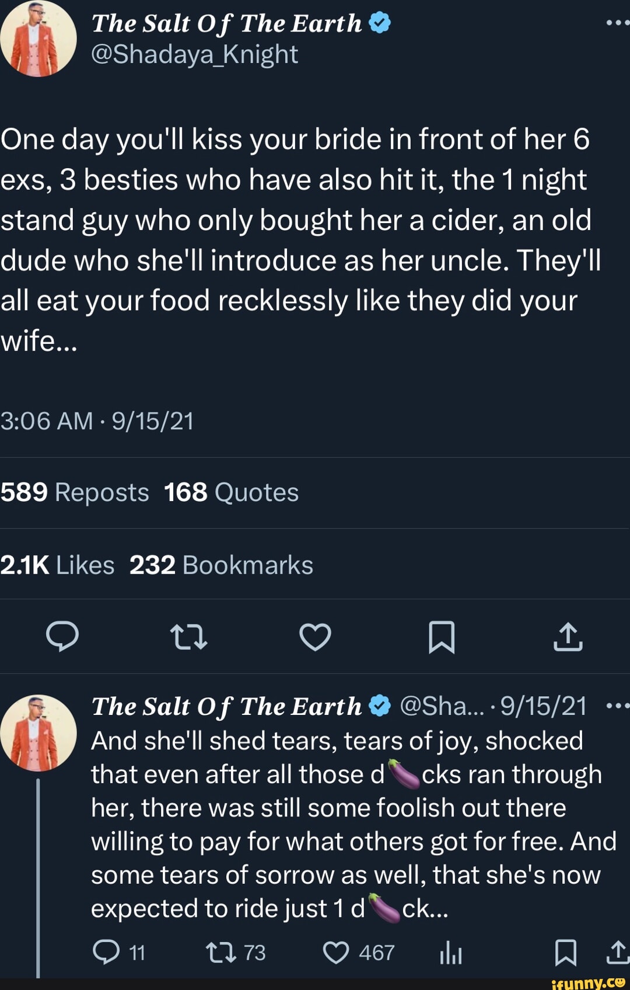Like the main post with heart icon

click(x=315, y=637)
